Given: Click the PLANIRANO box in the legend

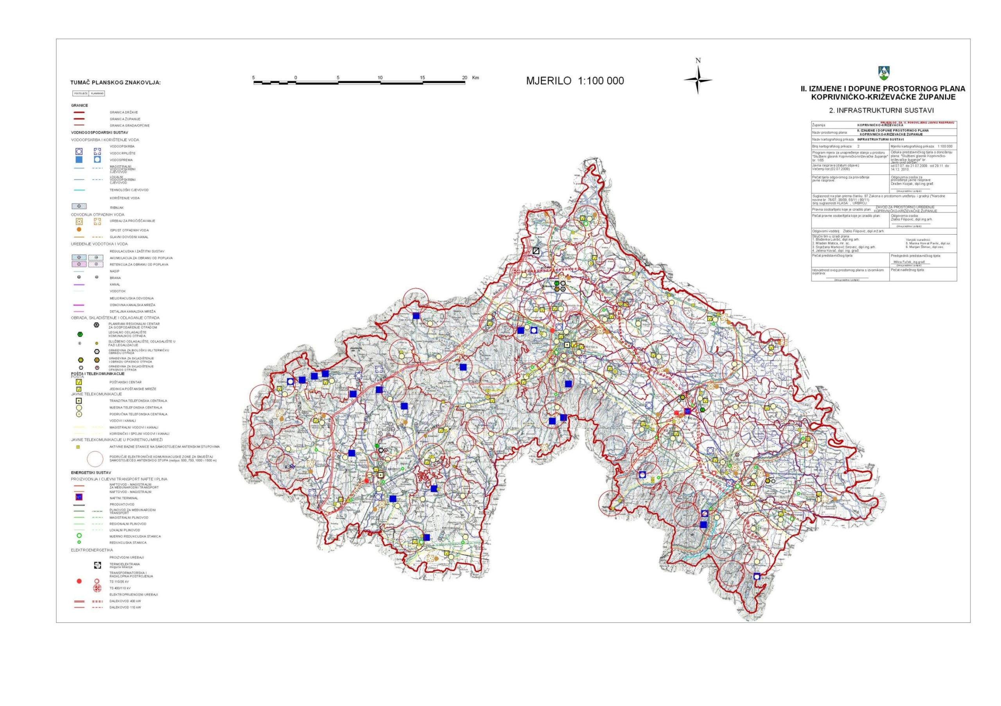Looking at the screenshot, I should click(x=97, y=93).
